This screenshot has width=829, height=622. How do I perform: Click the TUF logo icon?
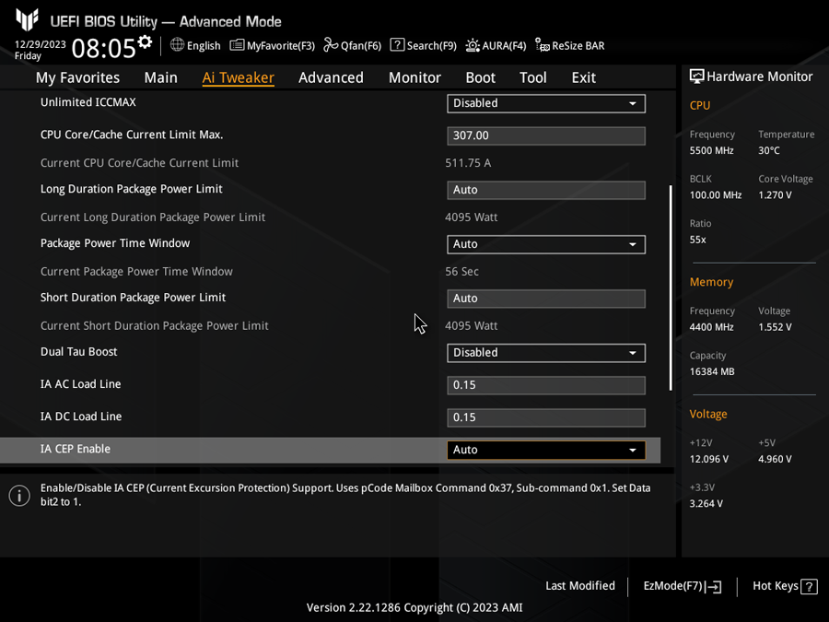click(x=27, y=19)
